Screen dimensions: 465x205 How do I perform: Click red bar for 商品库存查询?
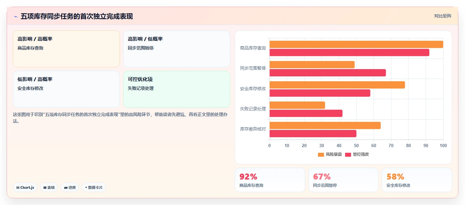pyautogui.click(x=349, y=52)
